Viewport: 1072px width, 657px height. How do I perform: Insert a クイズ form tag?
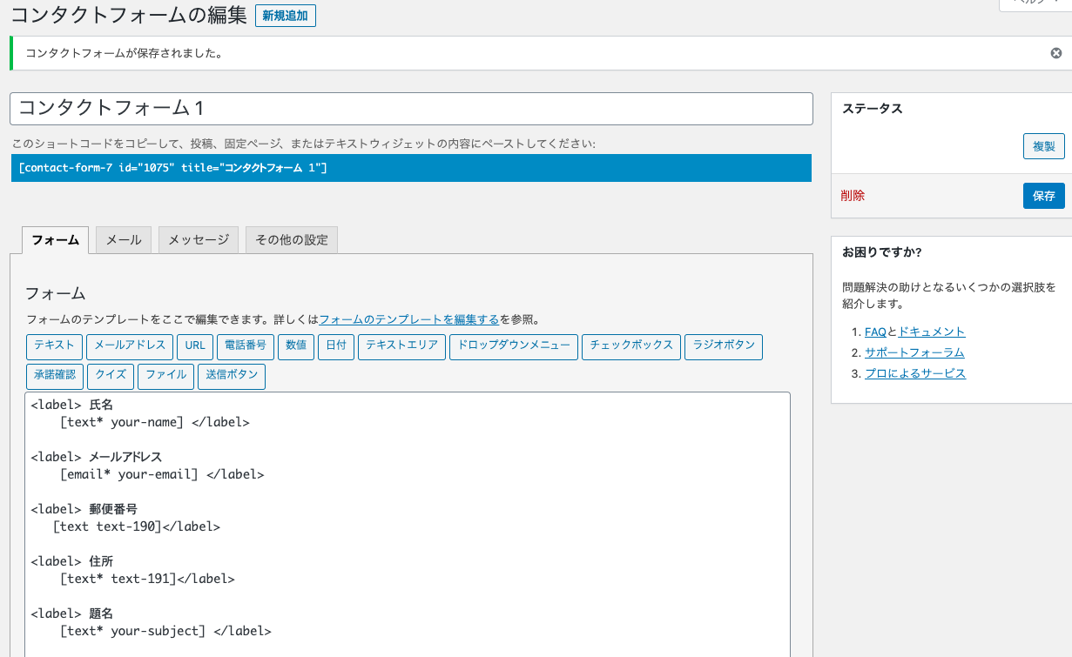pyautogui.click(x=110, y=376)
